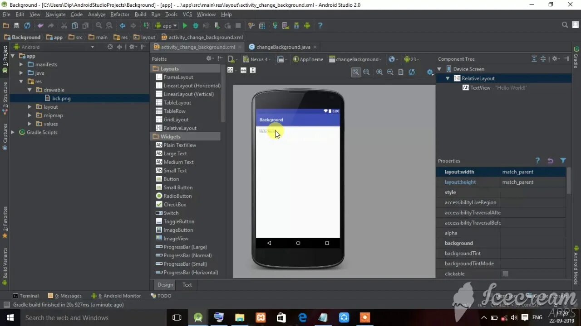581x326 pixels.
Task: Expand the manifests folder
Action: click(x=21, y=64)
